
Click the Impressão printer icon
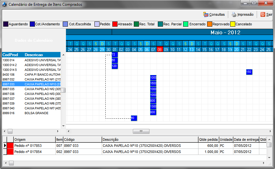(x=234, y=14)
